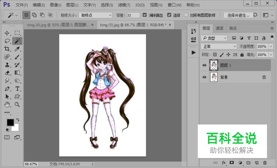The width and height of the screenshot is (277, 168).
Task: Choose Subtract from Selection mode
Action: pos(42,15)
